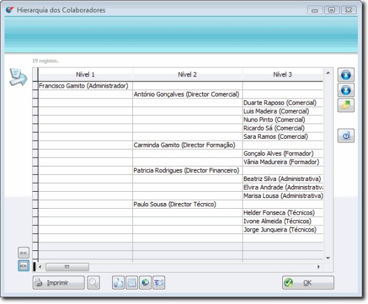Image resolution: width=368 pixels, height=304 pixels.
Task: Click the horizontal scrollbar thumb
Action: [x=67, y=267]
